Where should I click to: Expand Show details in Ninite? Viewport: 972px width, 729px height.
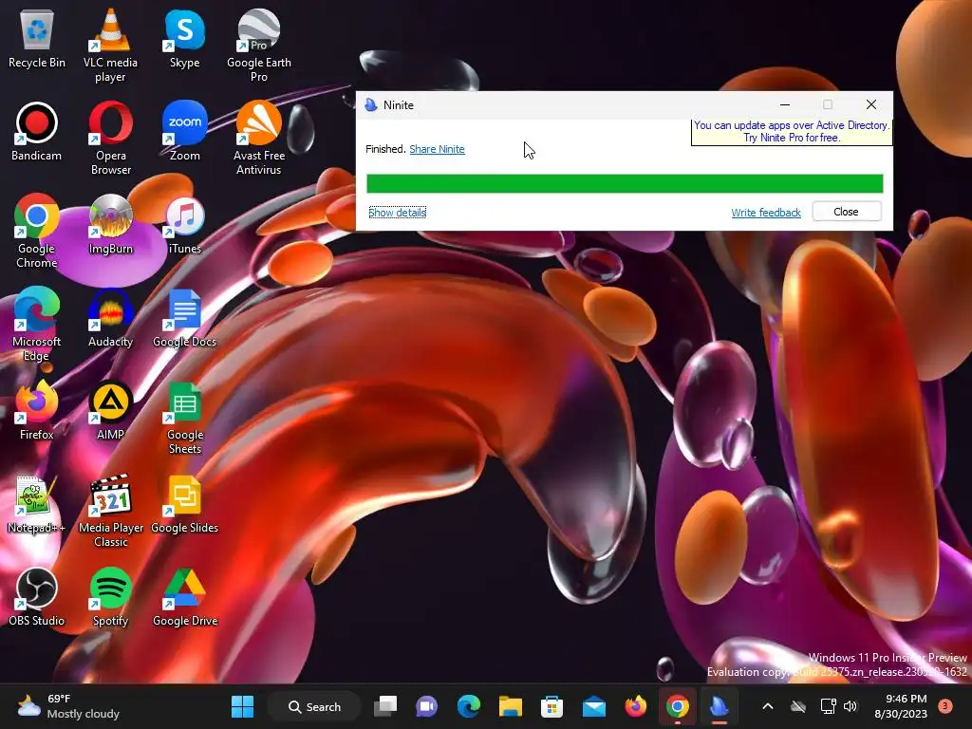tap(398, 213)
